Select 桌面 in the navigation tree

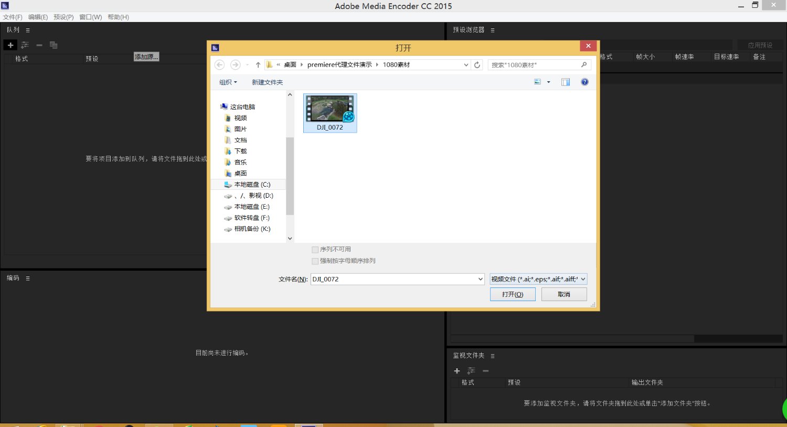tap(240, 174)
